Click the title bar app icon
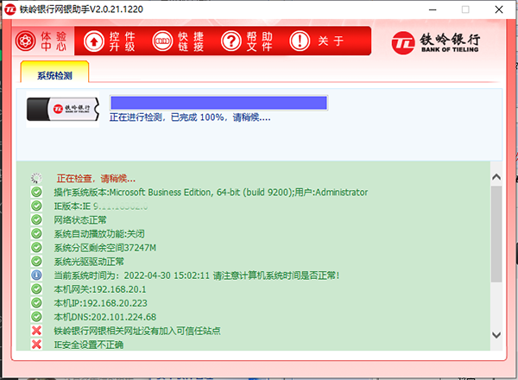The width and height of the screenshot is (518, 380). pyautogui.click(x=9, y=9)
